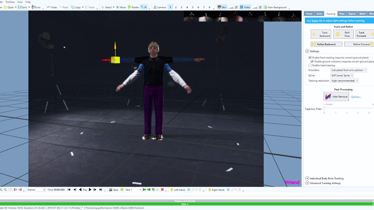Toggle the Enable foot tracking checkbox
This screenshot has width=374, height=210.
[310, 58]
